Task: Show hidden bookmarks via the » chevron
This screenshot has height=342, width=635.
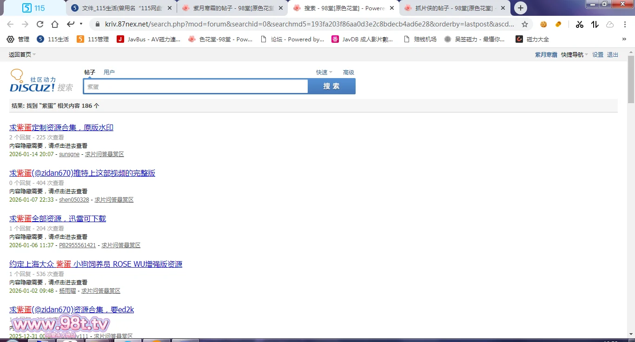Action: coord(624,39)
